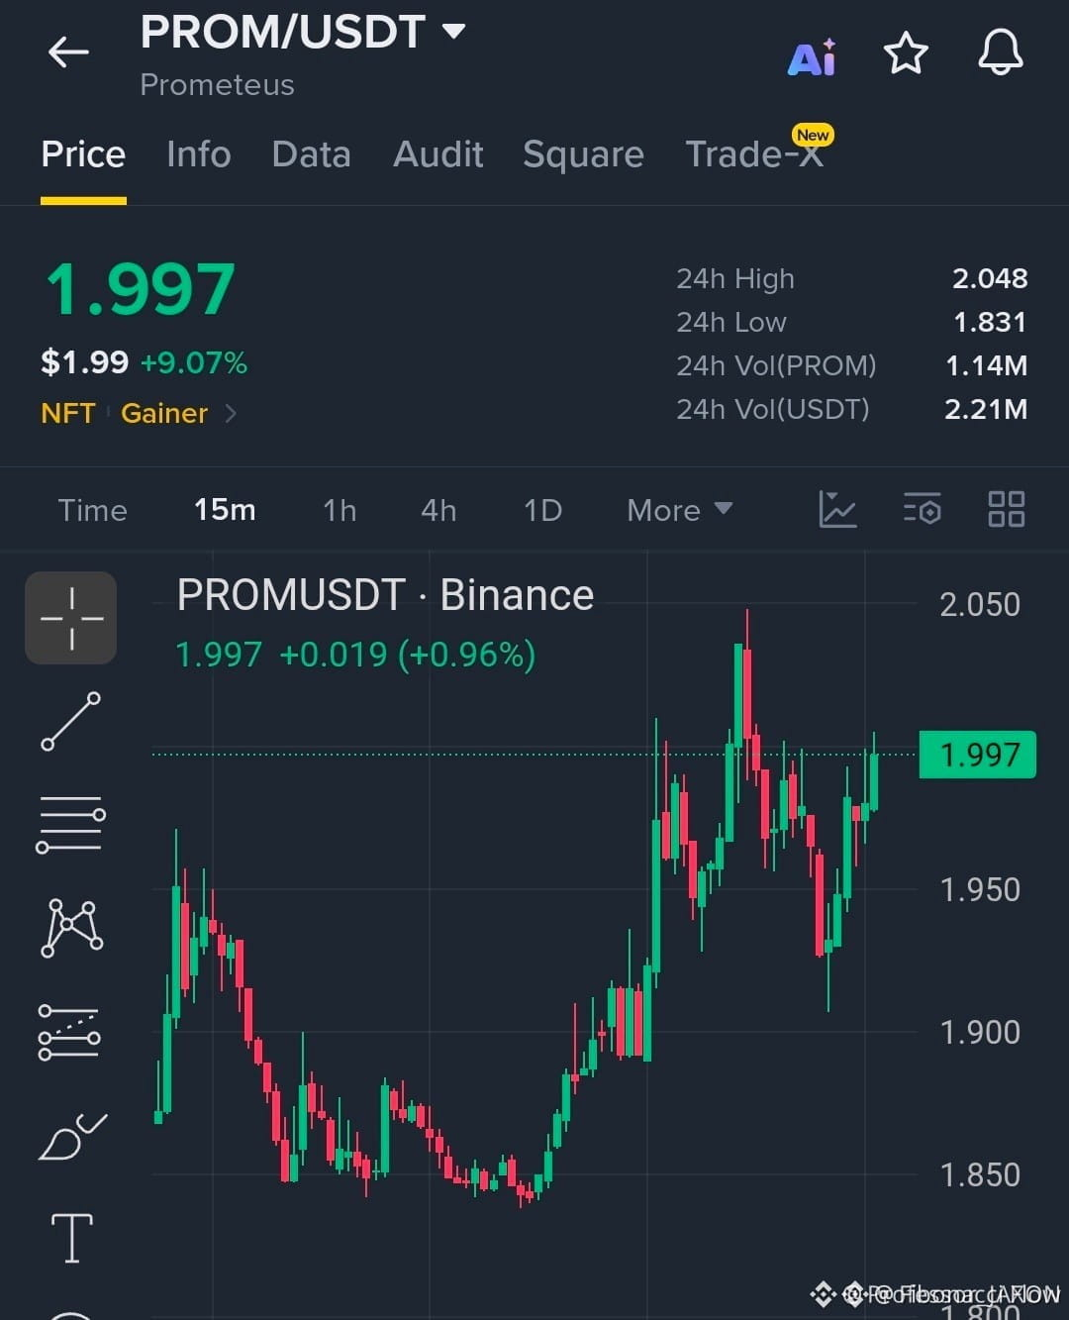
Task: Select the 1D interval
Action: (542, 510)
